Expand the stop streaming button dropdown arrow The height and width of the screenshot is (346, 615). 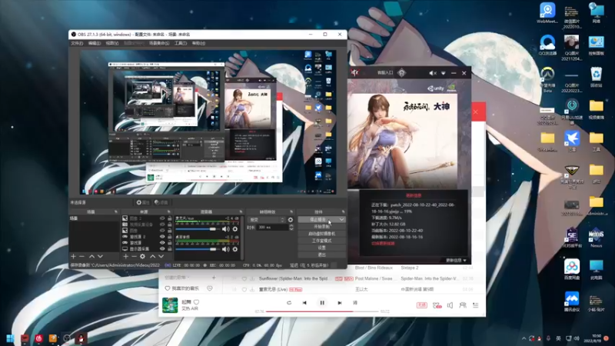[x=341, y=220]
